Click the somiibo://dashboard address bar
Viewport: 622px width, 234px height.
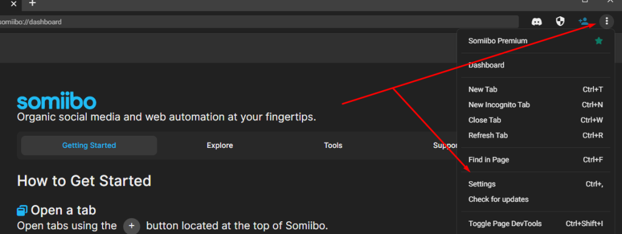pyautogui.click(x=259, y=22)
